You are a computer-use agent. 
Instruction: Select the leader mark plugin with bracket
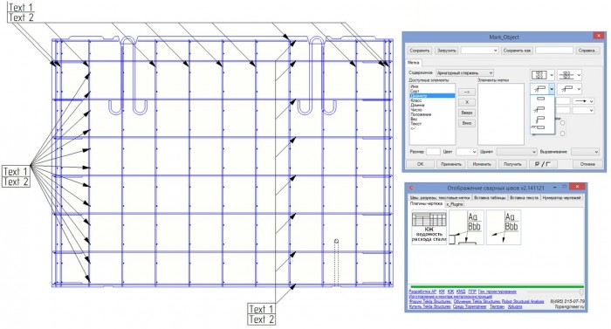(x=466, y=228)
